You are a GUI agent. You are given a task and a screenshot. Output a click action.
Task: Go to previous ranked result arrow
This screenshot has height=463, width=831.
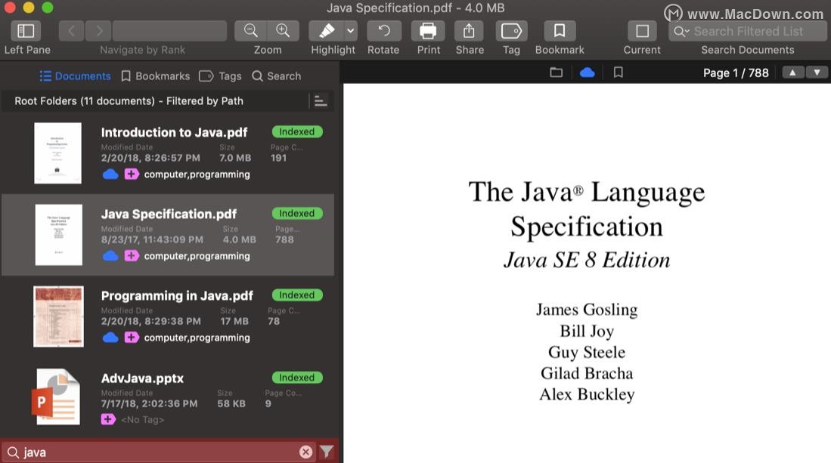[x=71, y=31]
